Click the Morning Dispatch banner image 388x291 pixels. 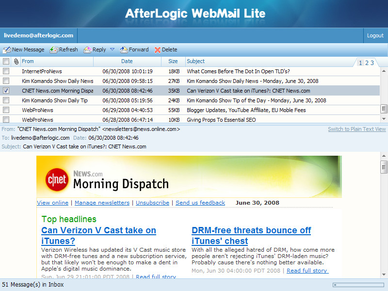(x=189, y=177)
